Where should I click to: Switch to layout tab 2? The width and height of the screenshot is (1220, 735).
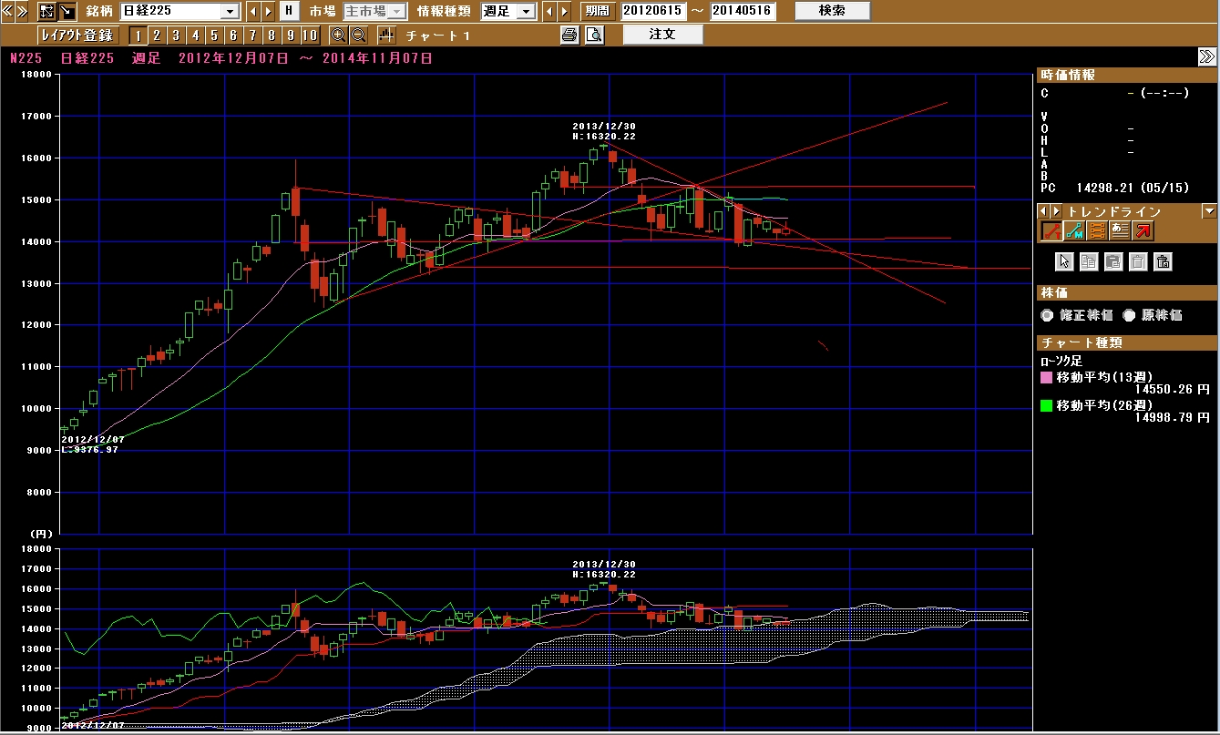(x=156, y=35)
